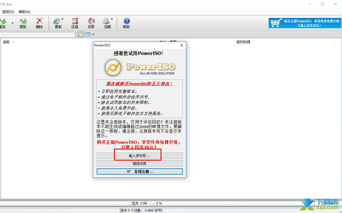Close the PowerISO dialog
The width and height of the screenshot is (342, 213).
coord(182,45)
